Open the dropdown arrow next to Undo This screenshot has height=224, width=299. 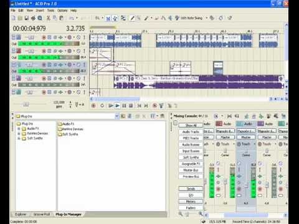pyautogui.click(x=77, y=18)
